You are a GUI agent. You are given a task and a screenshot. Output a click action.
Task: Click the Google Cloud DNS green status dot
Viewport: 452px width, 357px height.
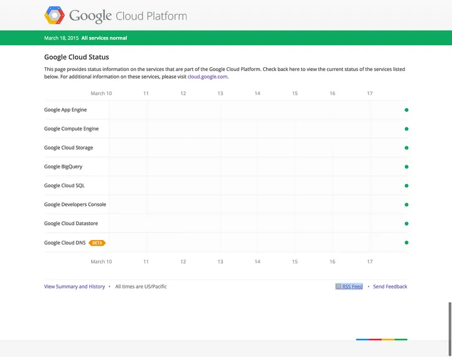click(x=406, y=243)
